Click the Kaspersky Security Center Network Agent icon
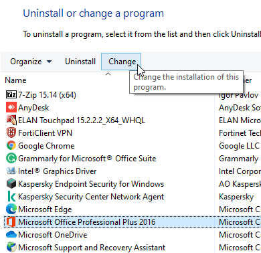This screenshot has width=261, height=253. click(11, 197)
